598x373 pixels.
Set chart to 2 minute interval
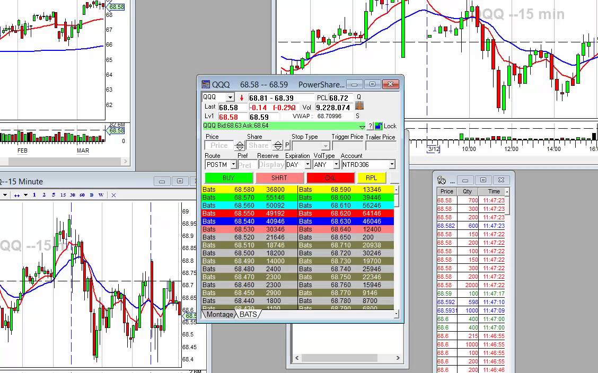(x=44, y=195)
